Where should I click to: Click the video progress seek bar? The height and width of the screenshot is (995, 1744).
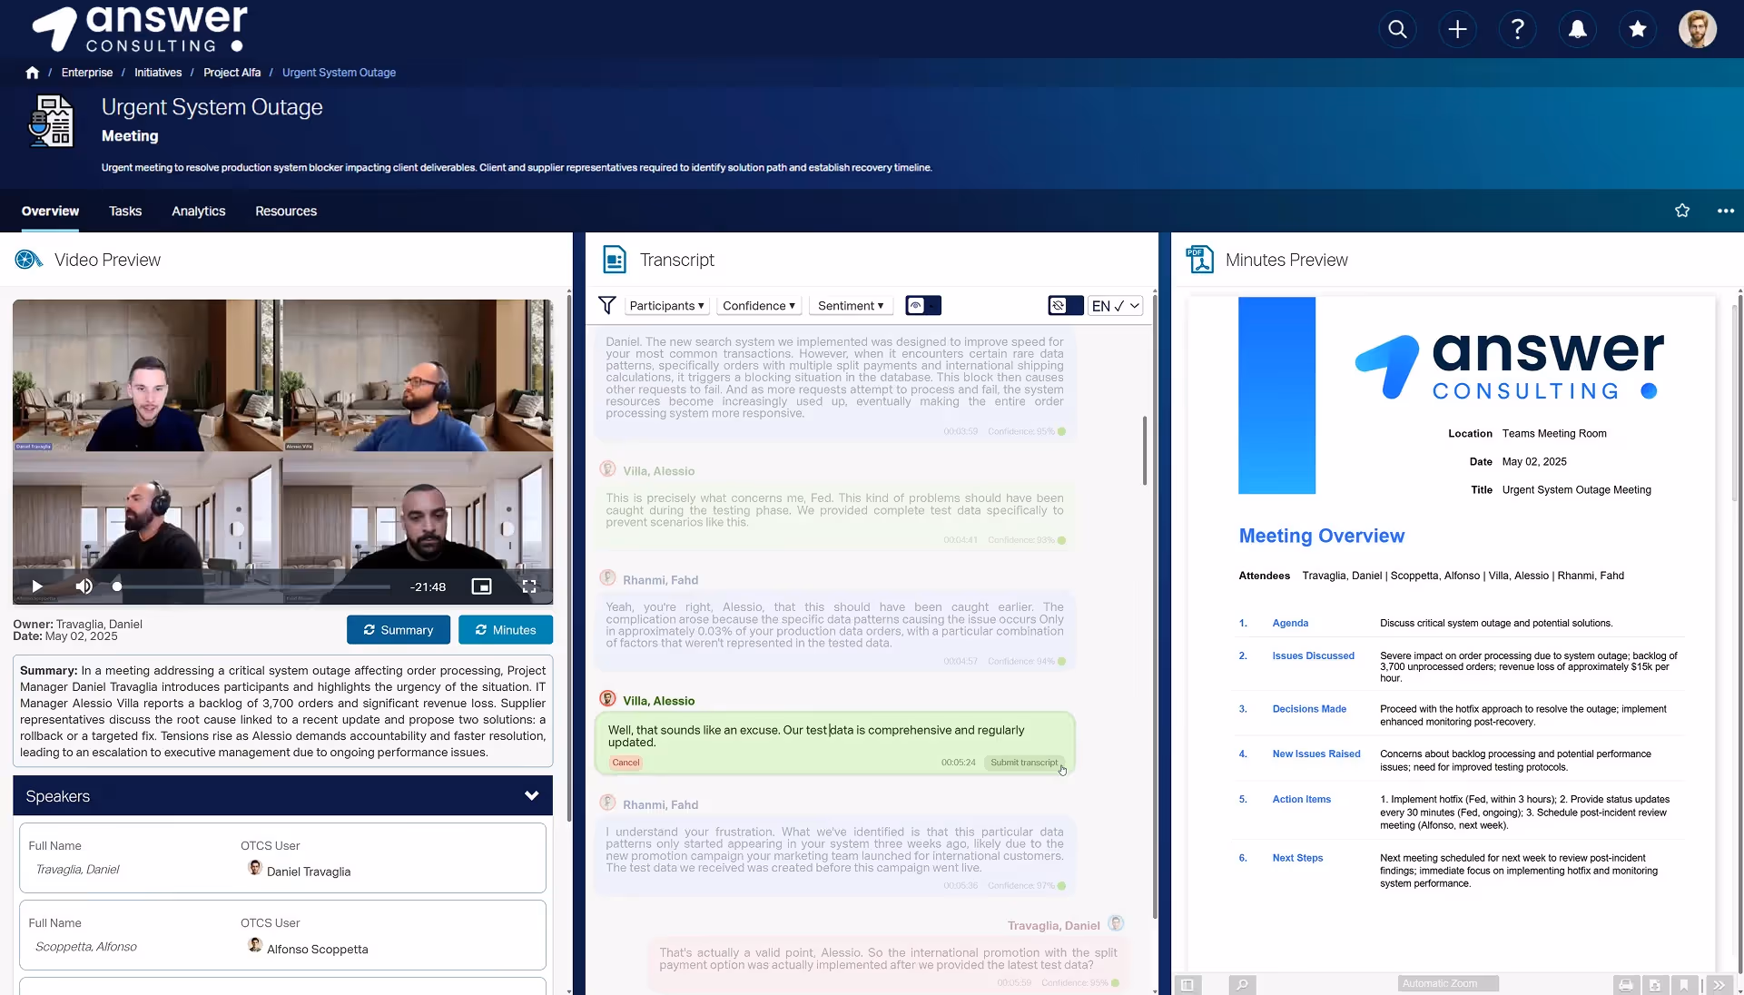tap(254, 586)
